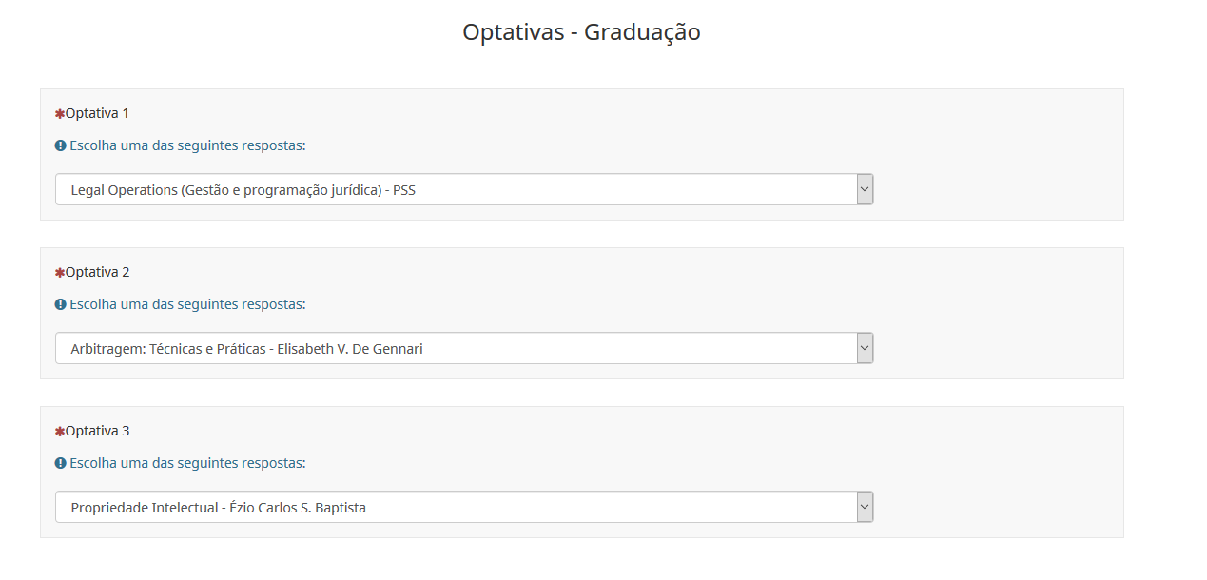1207x580 pixels.
Task: Click the red required asterisk beside Optativa 2
Action: click(x=60, y=273)
